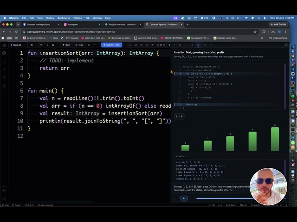This screenshot has width=297, height=222.
Task: Step forward to next animation frame
Action: tap(192, 198)
